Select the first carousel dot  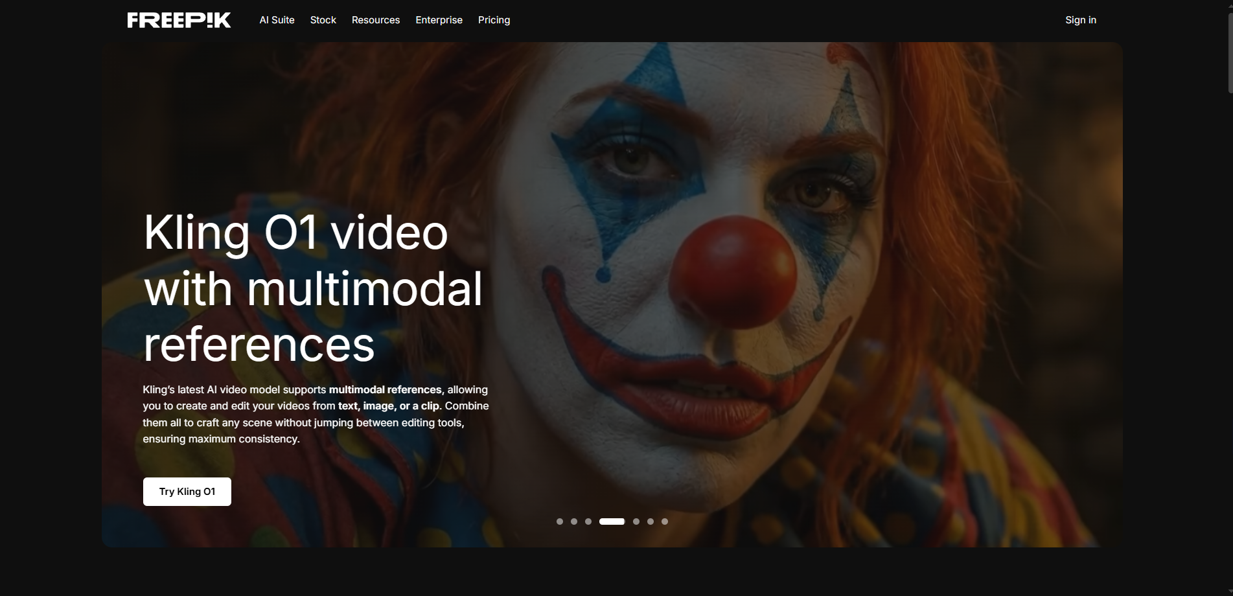click(x=559, y=521)
